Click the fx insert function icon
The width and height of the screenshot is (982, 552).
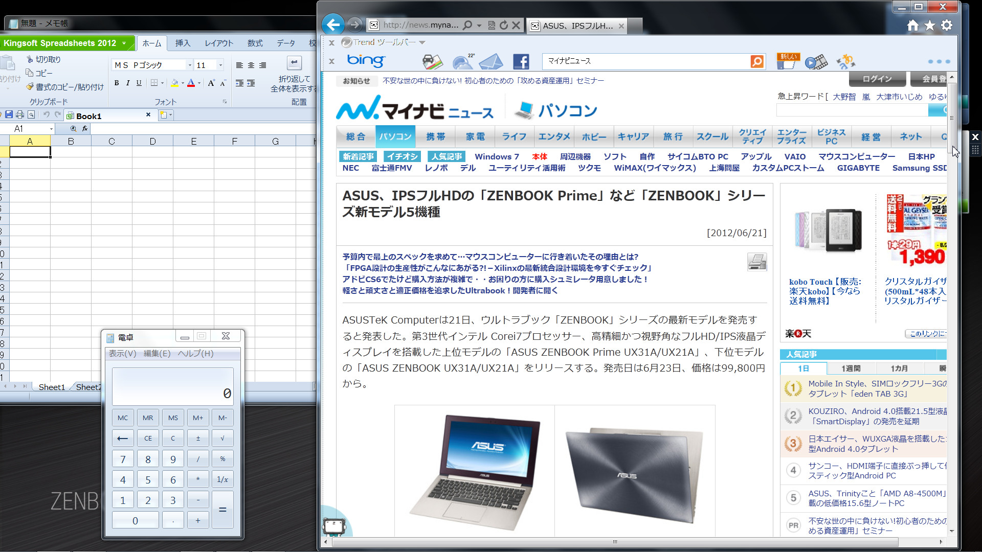tap(85, 129)
